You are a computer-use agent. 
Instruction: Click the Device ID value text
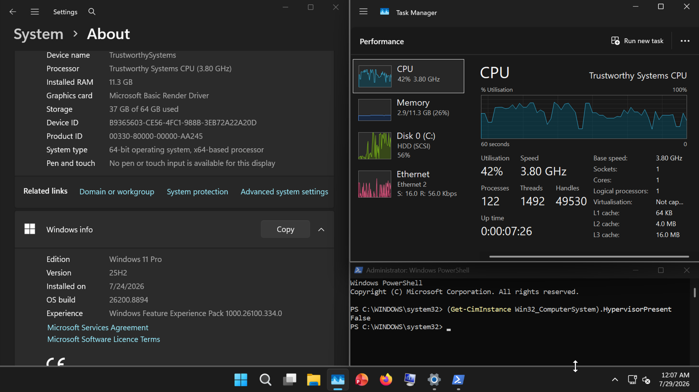[183, 123]
